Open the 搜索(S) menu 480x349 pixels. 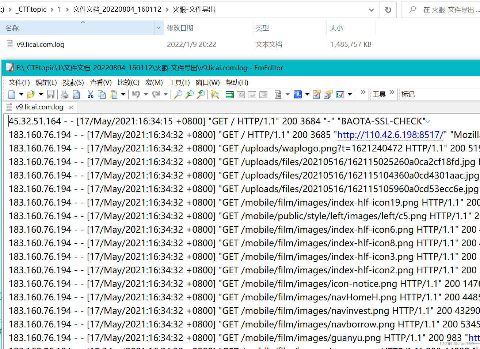(x=73, y=83)
